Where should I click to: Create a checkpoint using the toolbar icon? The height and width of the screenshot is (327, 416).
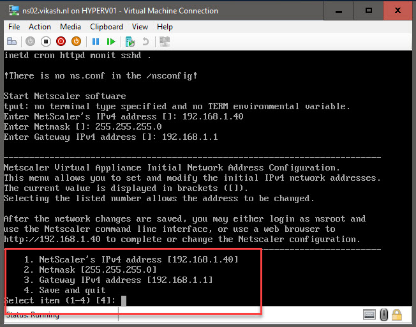pos(130,42)
